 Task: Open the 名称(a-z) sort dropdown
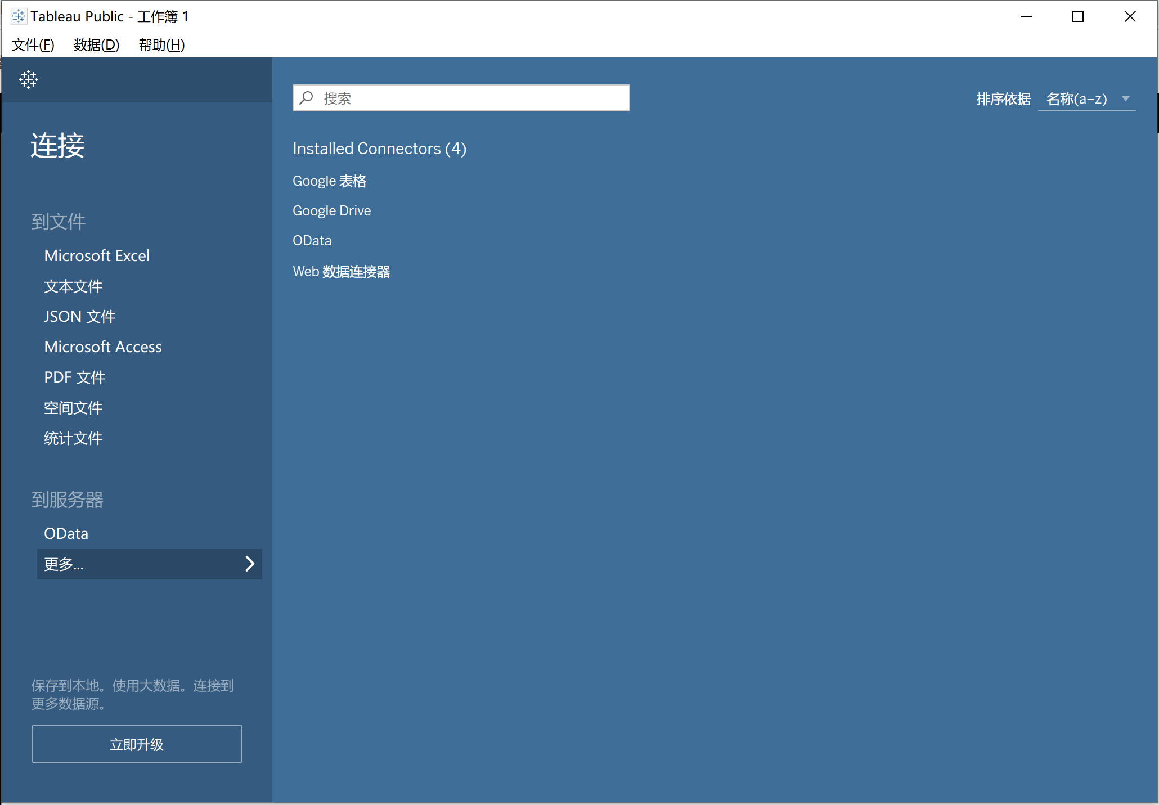(x=1076, y=99)
